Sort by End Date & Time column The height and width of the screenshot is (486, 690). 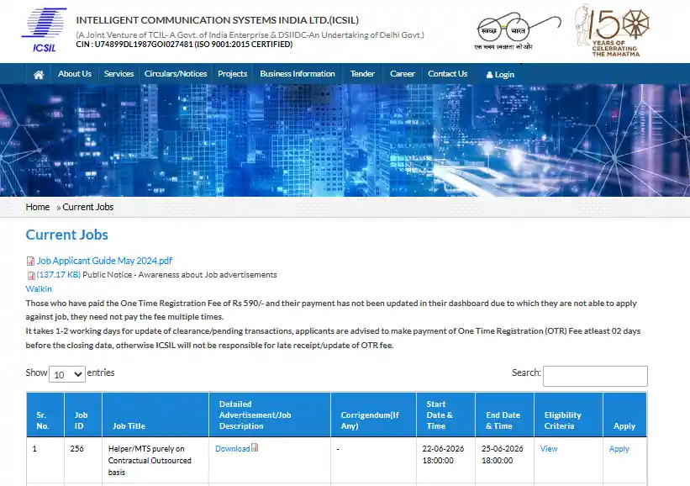pyautogui.click(x=505, y=415)
